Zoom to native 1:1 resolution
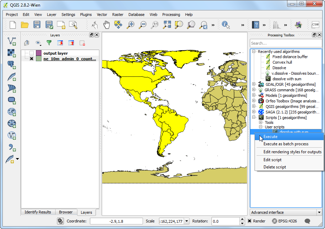Screen dimensions: 325x229 (155, 25)
